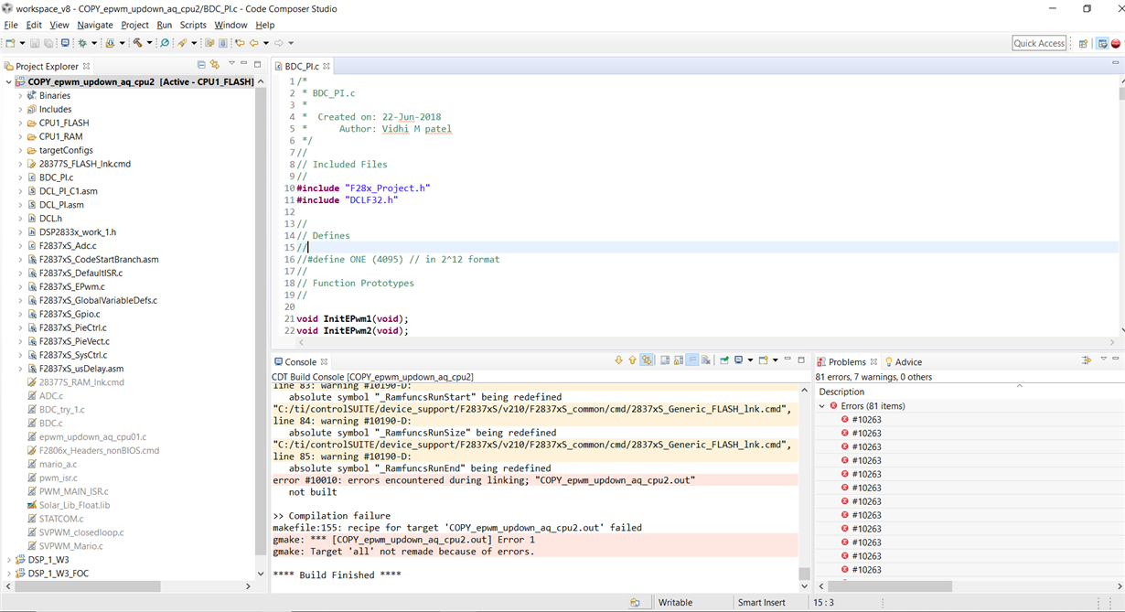Build project with the hammer icon
Screen dimensions: 1125x612
tap(137, 43)
